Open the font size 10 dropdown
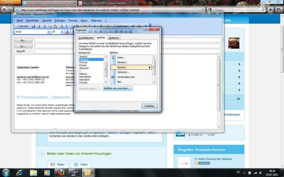The image size is (284, 177). (62, 32)
